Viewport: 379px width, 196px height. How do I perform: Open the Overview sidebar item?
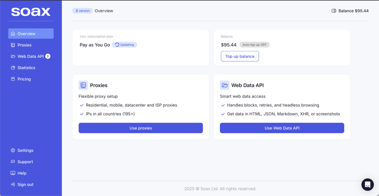click(x=31, y=34)
